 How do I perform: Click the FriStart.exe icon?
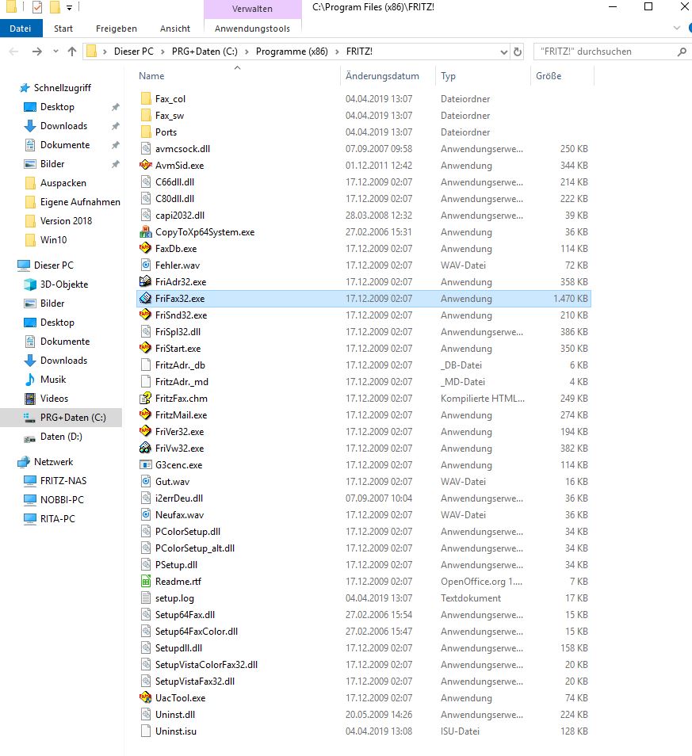pyautogui.click(x=145, y=348)
